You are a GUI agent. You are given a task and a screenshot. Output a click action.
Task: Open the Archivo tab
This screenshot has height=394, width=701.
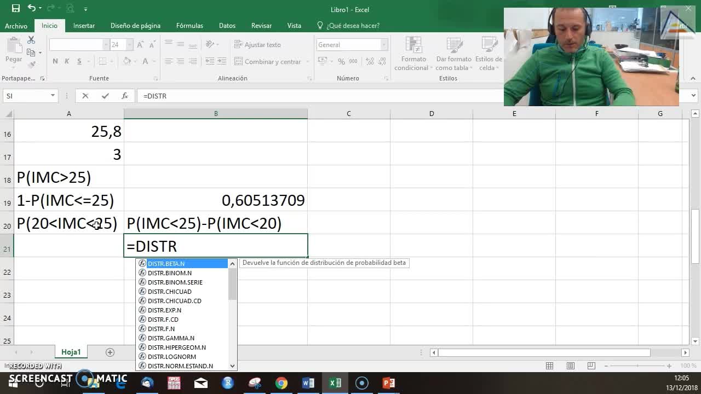tap(16, 26)
